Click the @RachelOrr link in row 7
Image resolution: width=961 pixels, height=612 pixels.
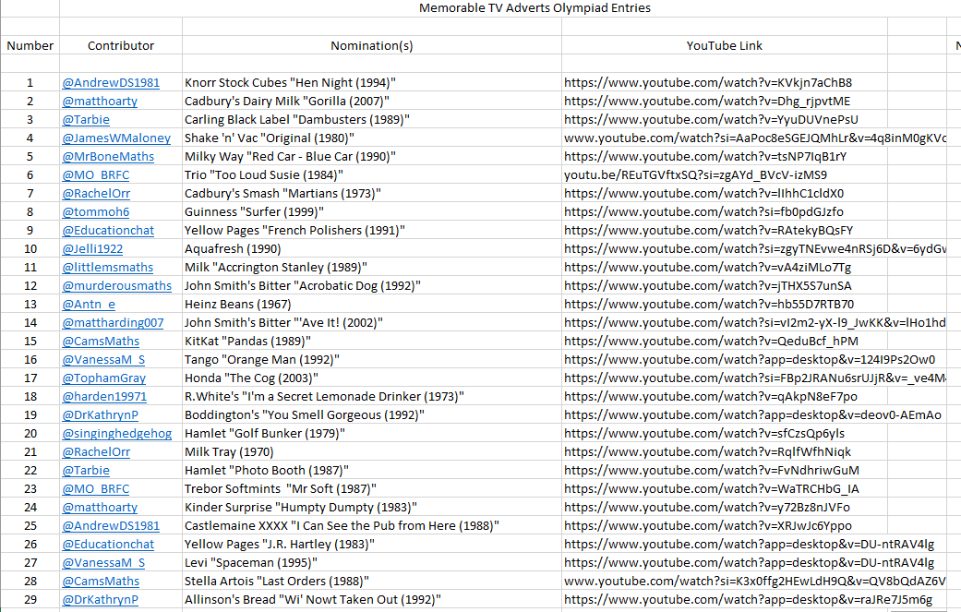click(96, 193)
